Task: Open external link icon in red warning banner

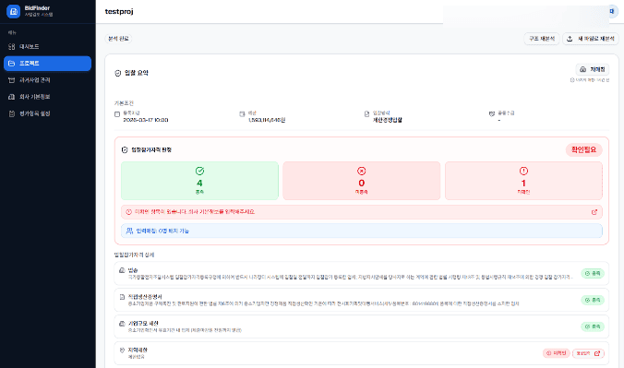Action: pos(594,212)
